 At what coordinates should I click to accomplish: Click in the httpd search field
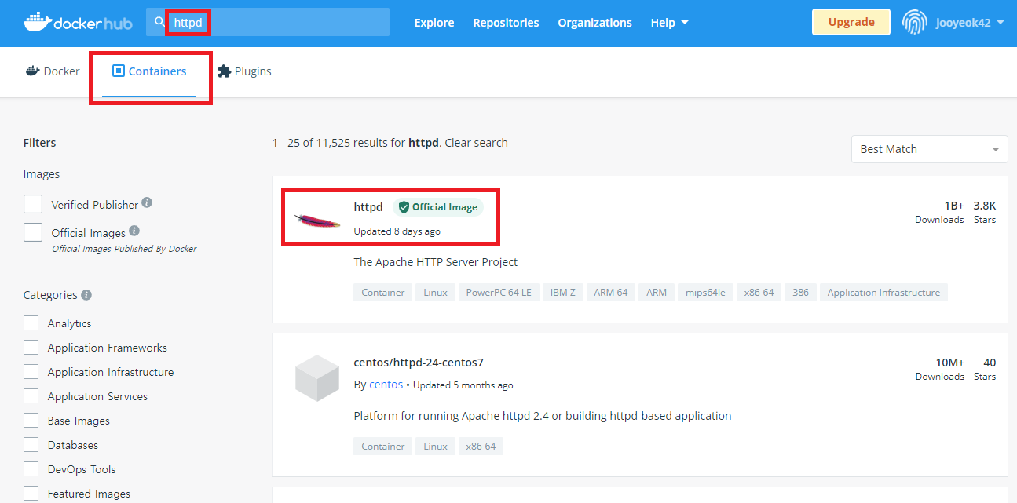(x=267, y=22)
